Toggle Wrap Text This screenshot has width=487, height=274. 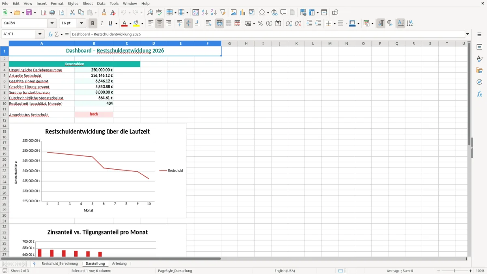pos(209,24)
